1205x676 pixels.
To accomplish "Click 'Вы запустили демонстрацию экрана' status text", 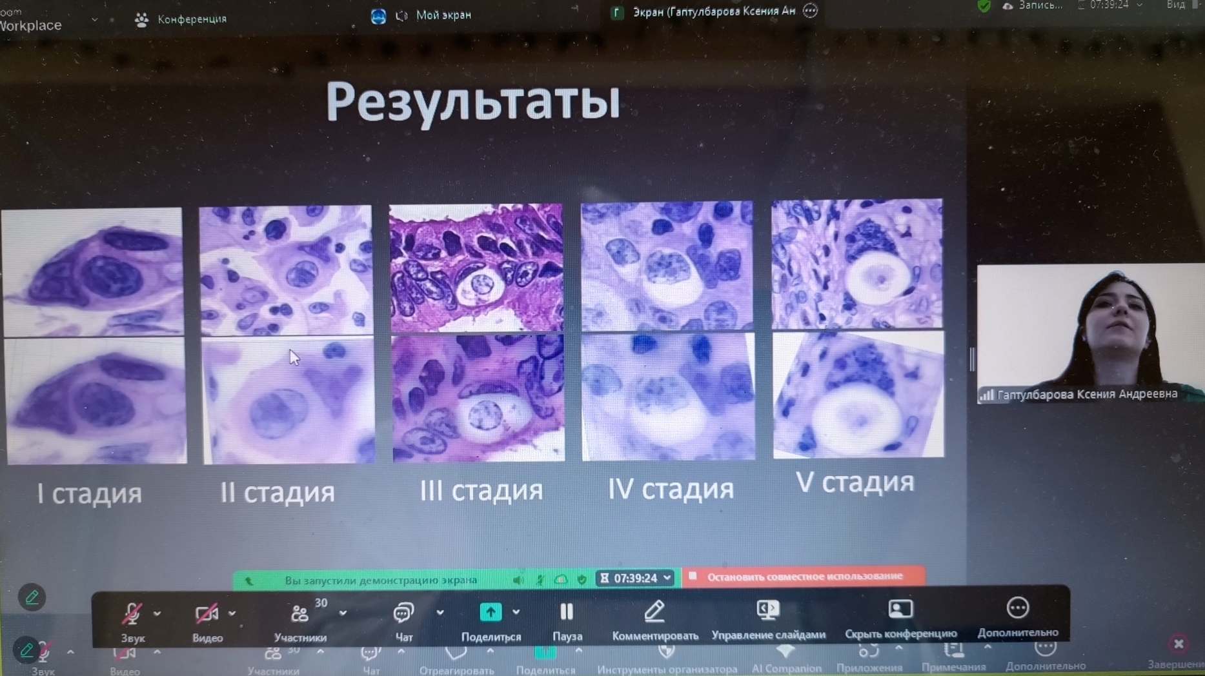I will (x=381, y=580).
